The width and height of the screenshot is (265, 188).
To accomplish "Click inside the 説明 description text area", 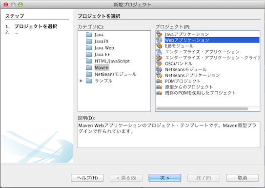I will (x=169, y=135).
